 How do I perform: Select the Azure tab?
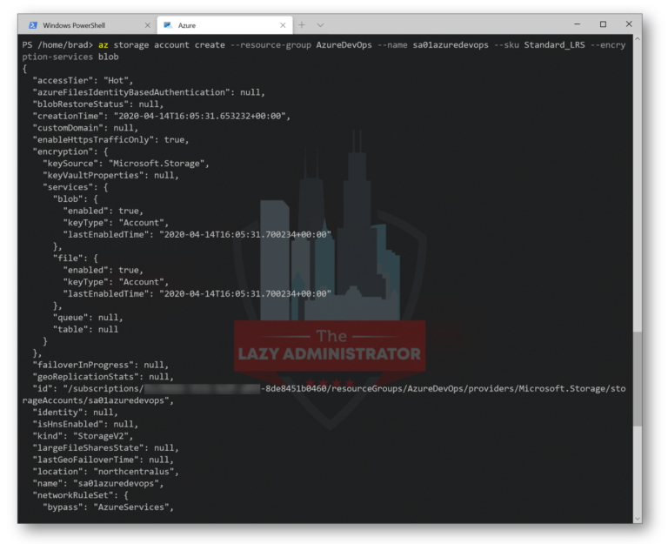point(224,25)
